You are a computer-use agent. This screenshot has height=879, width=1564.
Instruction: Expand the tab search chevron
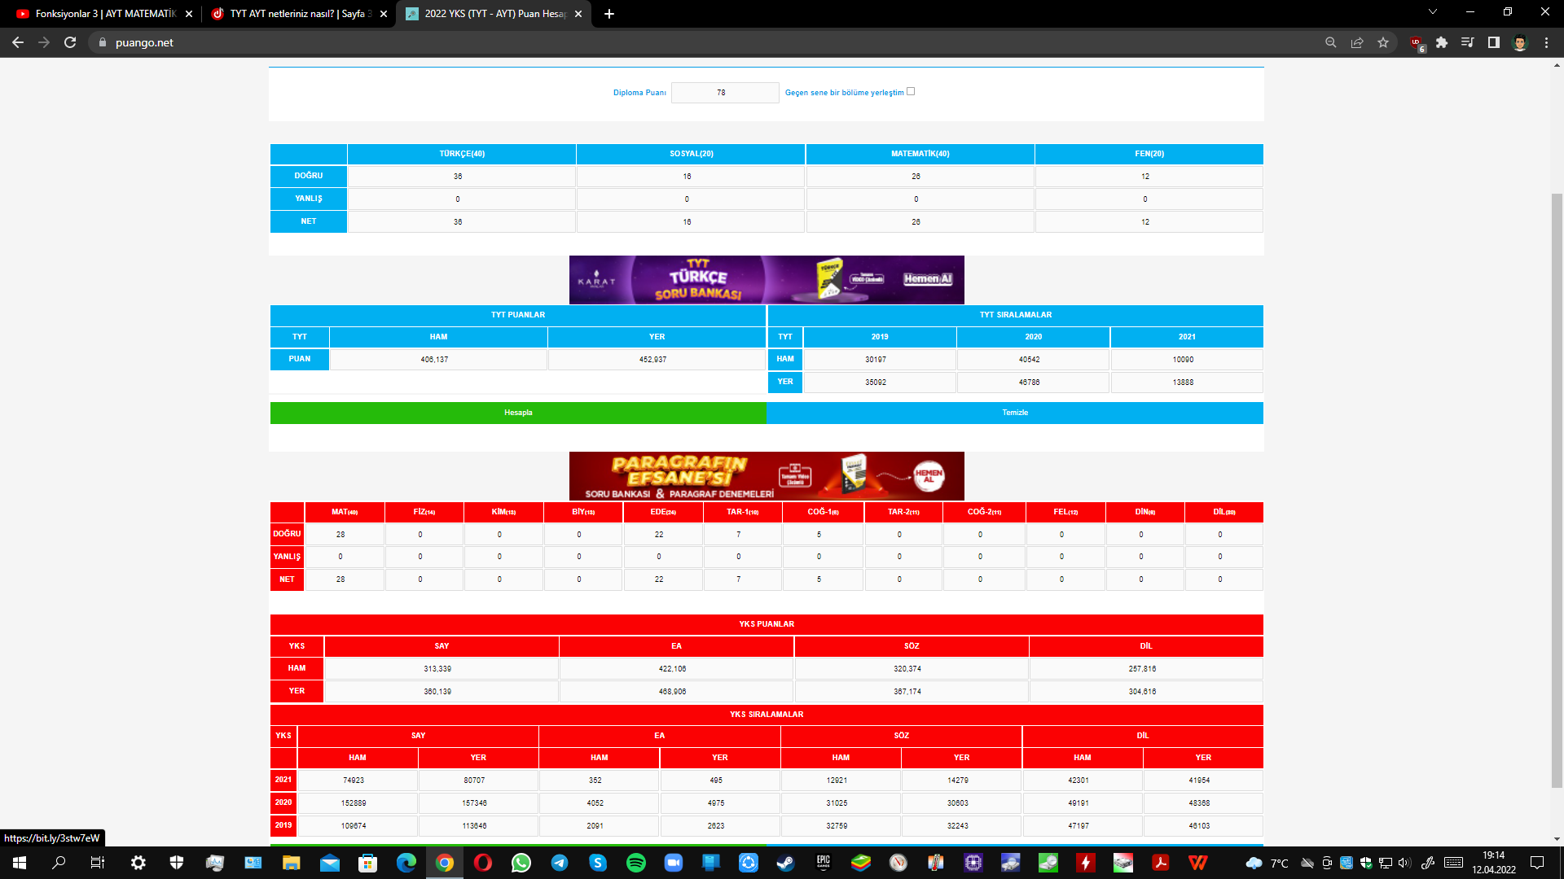pos(1433,12)
